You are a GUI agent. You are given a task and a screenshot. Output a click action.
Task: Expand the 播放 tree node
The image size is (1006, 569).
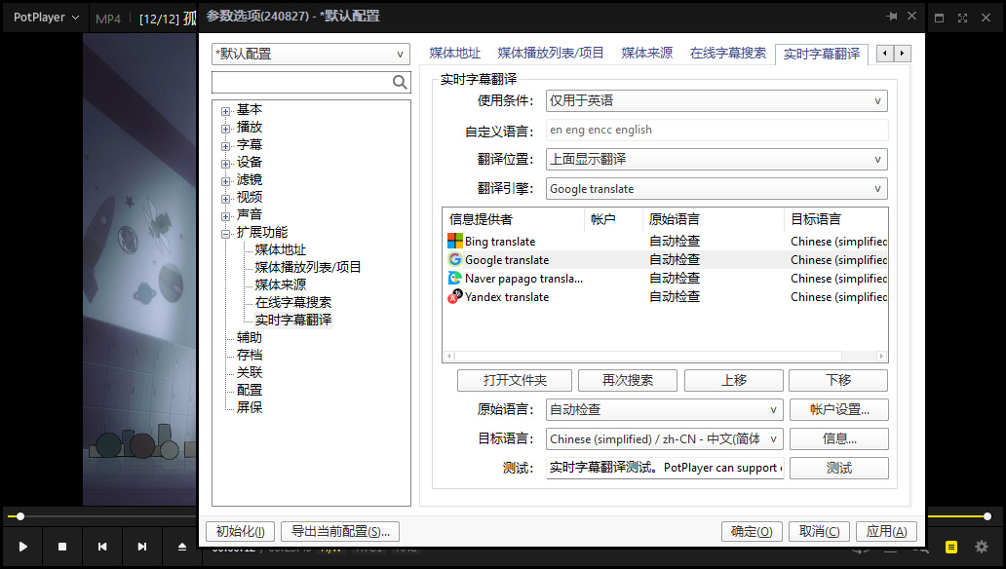[226, 129]
